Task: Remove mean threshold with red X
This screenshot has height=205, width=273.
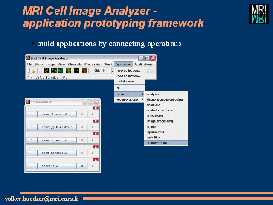Action: pos(96,134)
